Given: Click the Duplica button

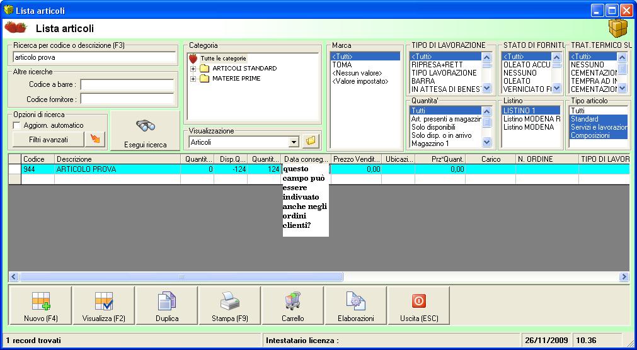Looking at the screenshot, I should click(167, 306).
